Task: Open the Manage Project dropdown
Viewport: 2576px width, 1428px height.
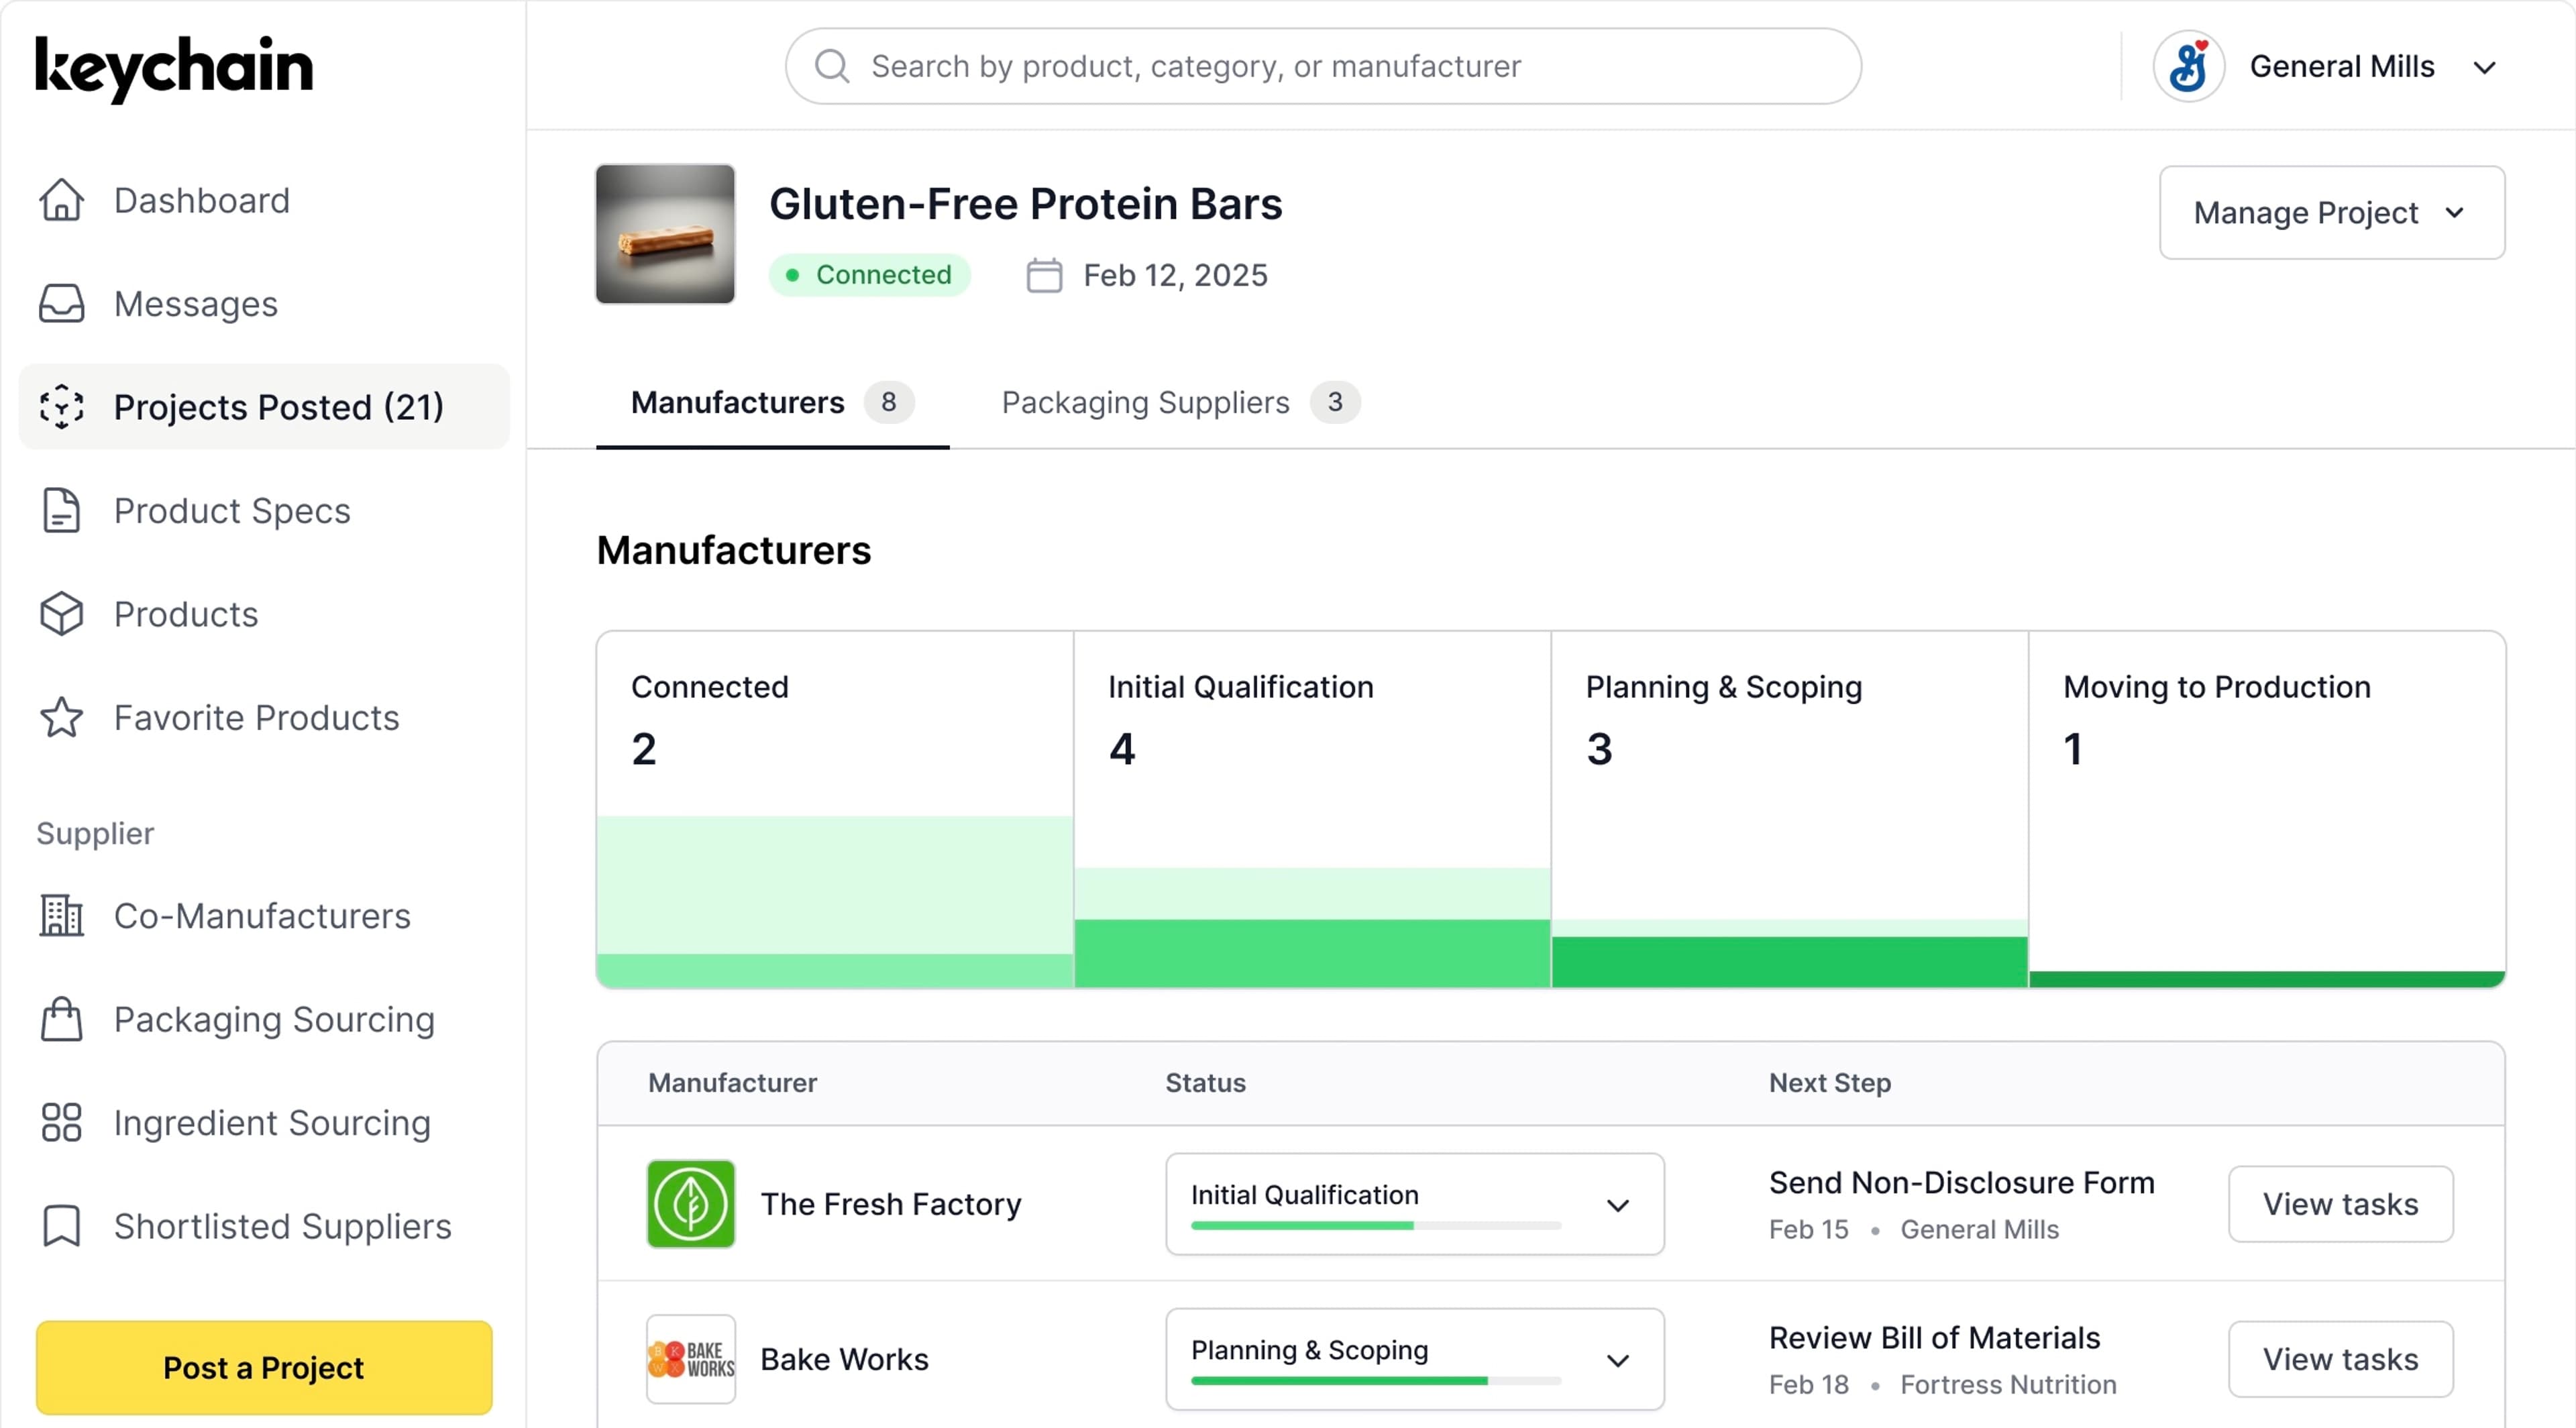Action: pyautogui.click(x=2331, y=212)
